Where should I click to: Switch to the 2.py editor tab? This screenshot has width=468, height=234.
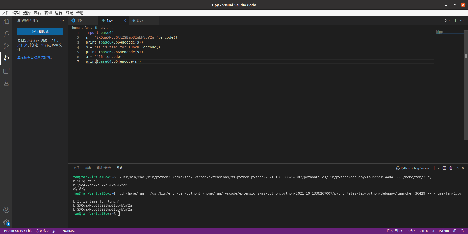(144, 20)
